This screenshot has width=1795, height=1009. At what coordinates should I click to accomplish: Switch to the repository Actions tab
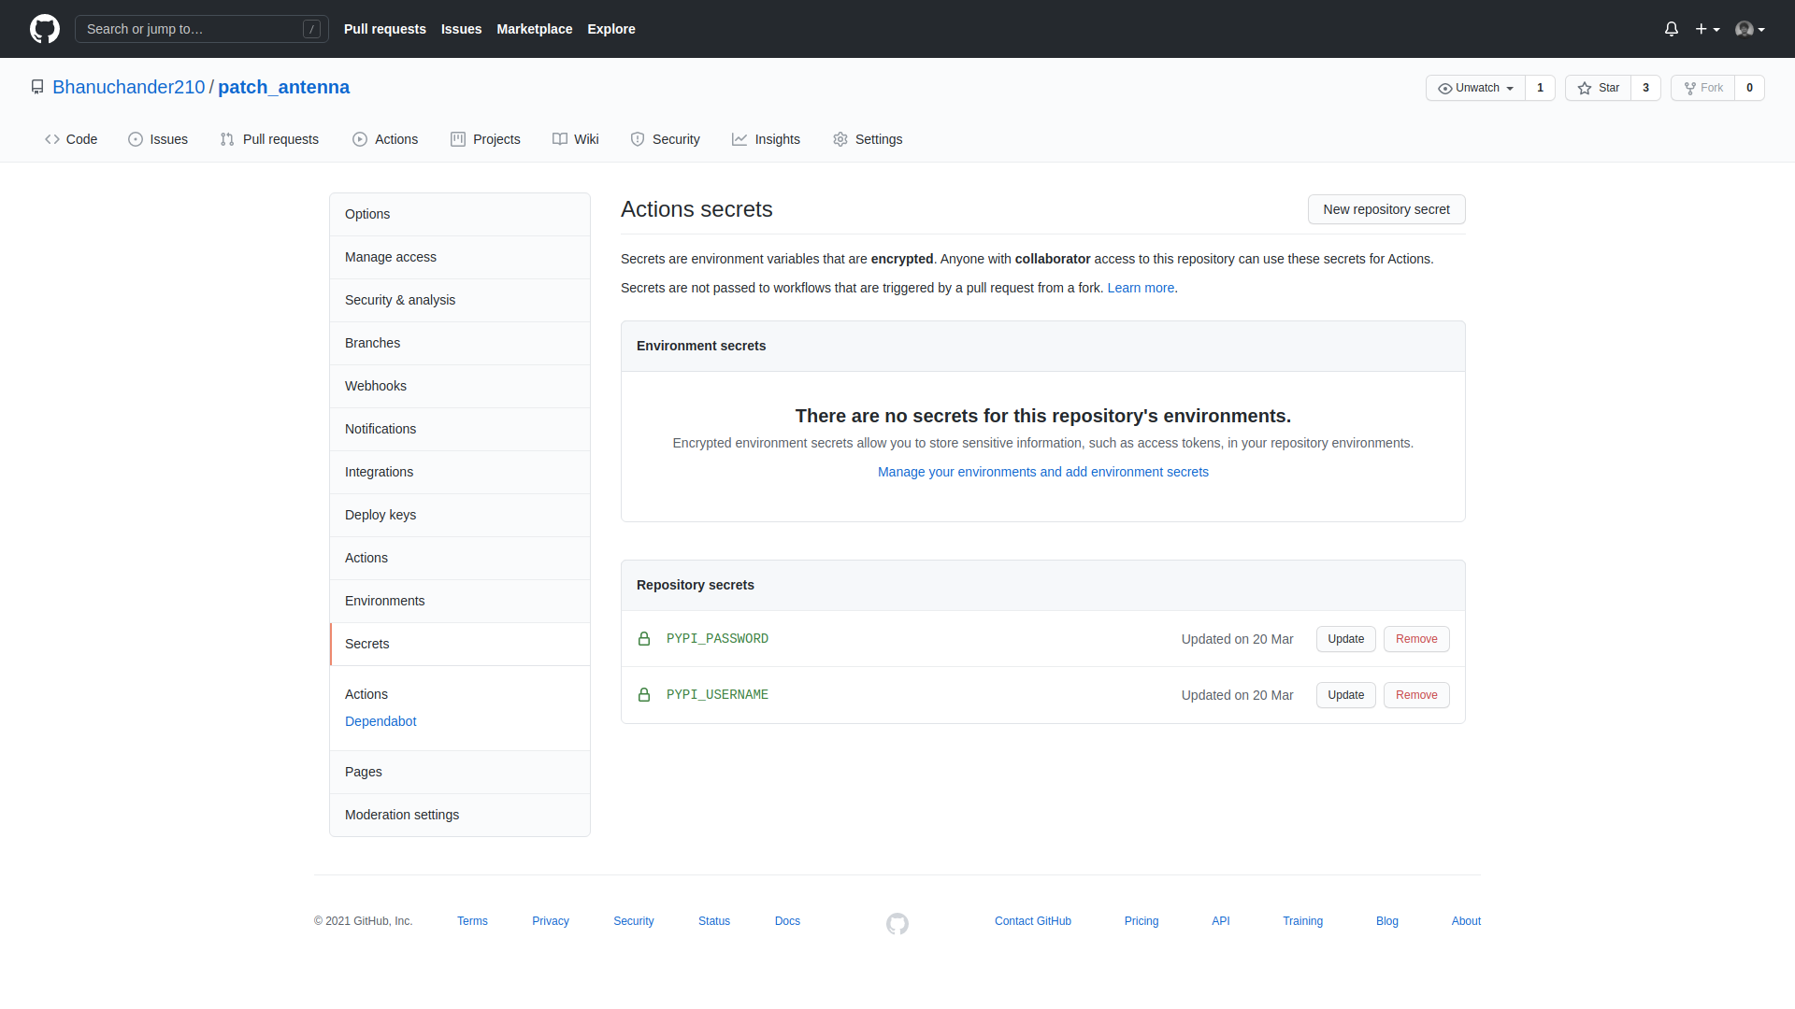pyautogui.click(x=385, y=139)
